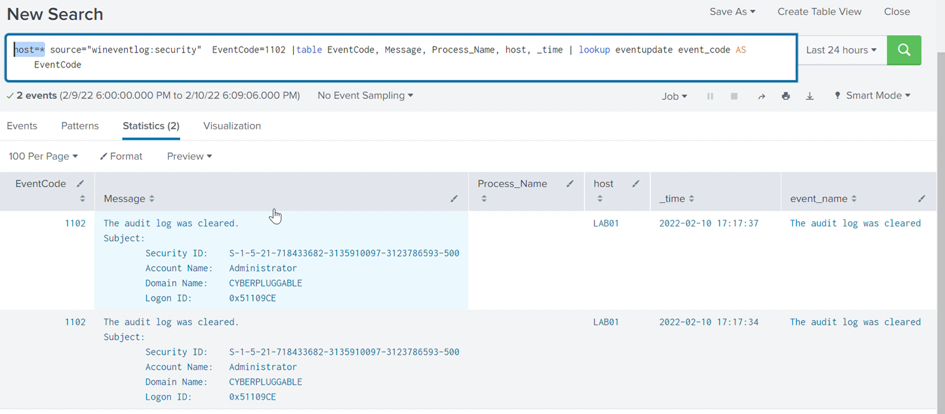Sort by Process_Name column arrows
Image resolution: width=945 pixels, height=414 pixels.
pos(484,199)
